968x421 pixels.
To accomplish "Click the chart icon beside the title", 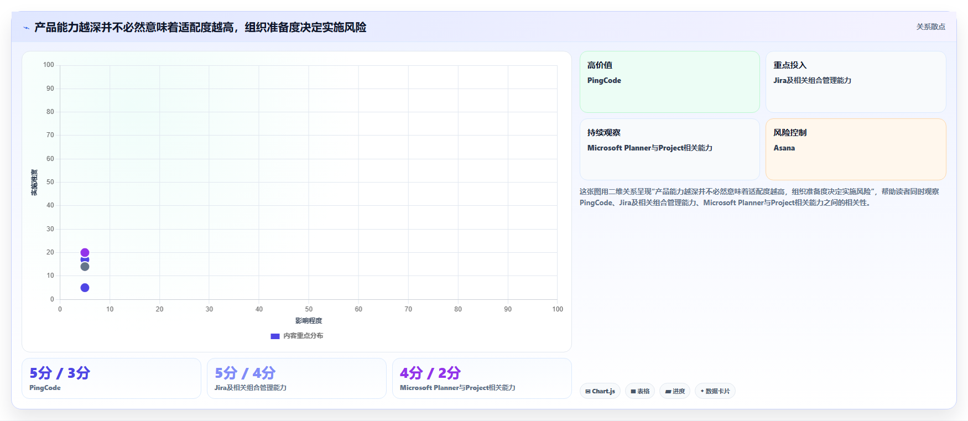I will coord(26,28).
